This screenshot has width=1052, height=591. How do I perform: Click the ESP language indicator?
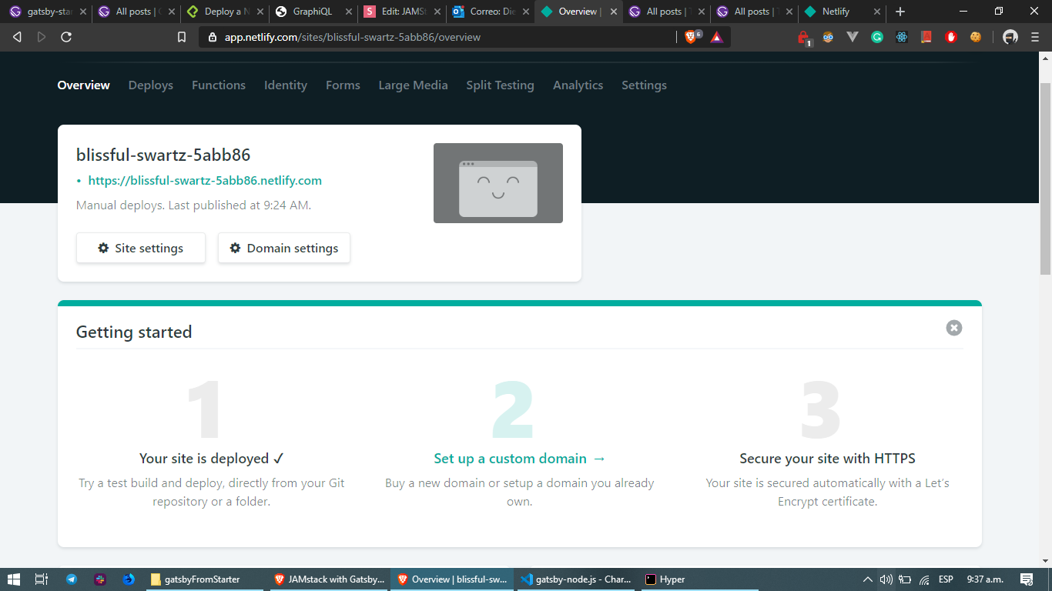coord(946,579)
